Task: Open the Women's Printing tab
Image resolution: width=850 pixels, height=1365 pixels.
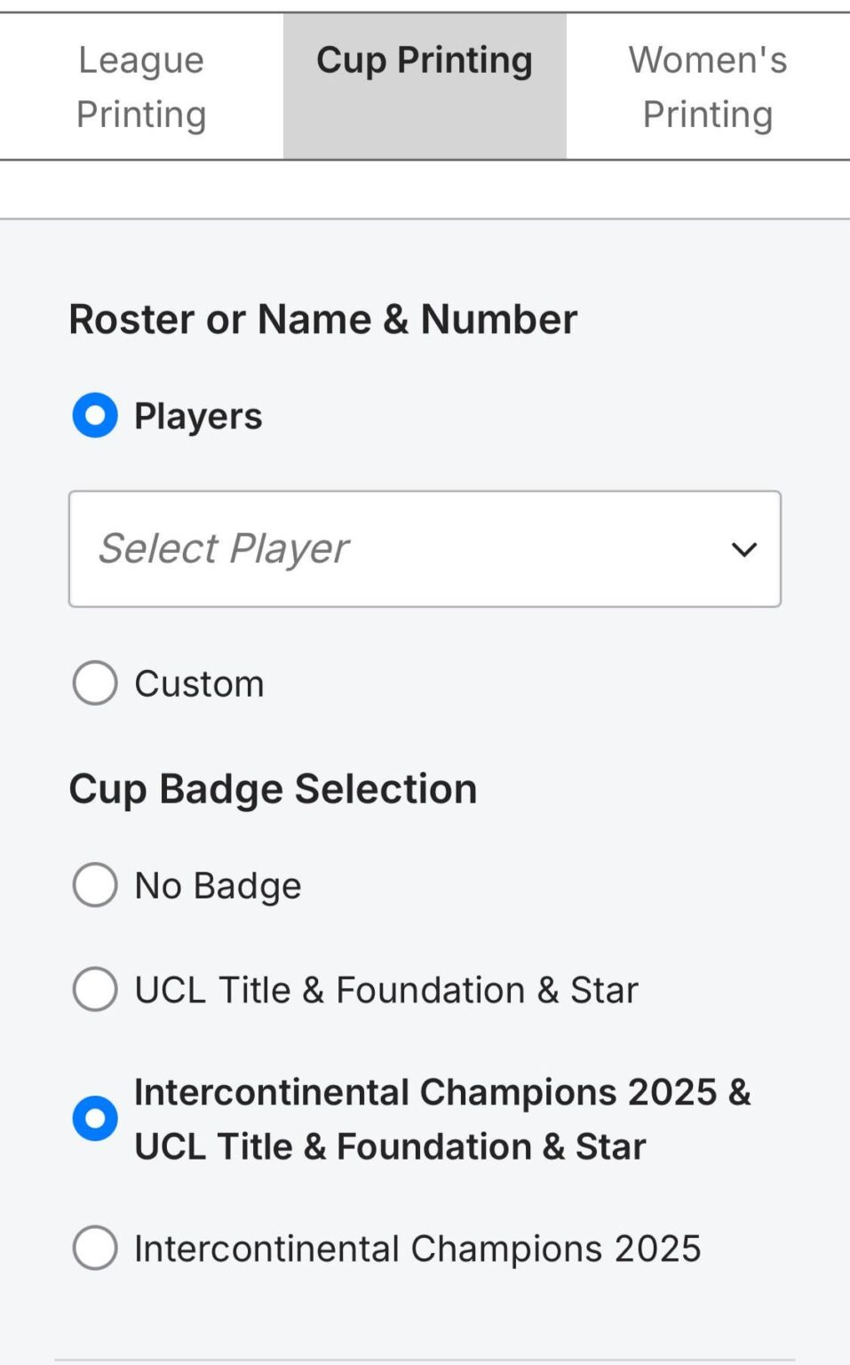Action: point(707,85)
